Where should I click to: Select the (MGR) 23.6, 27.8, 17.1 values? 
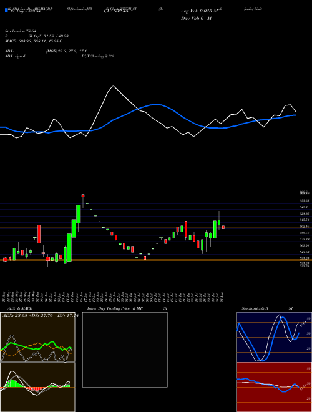pyautogui.click(x=66, y=51)
